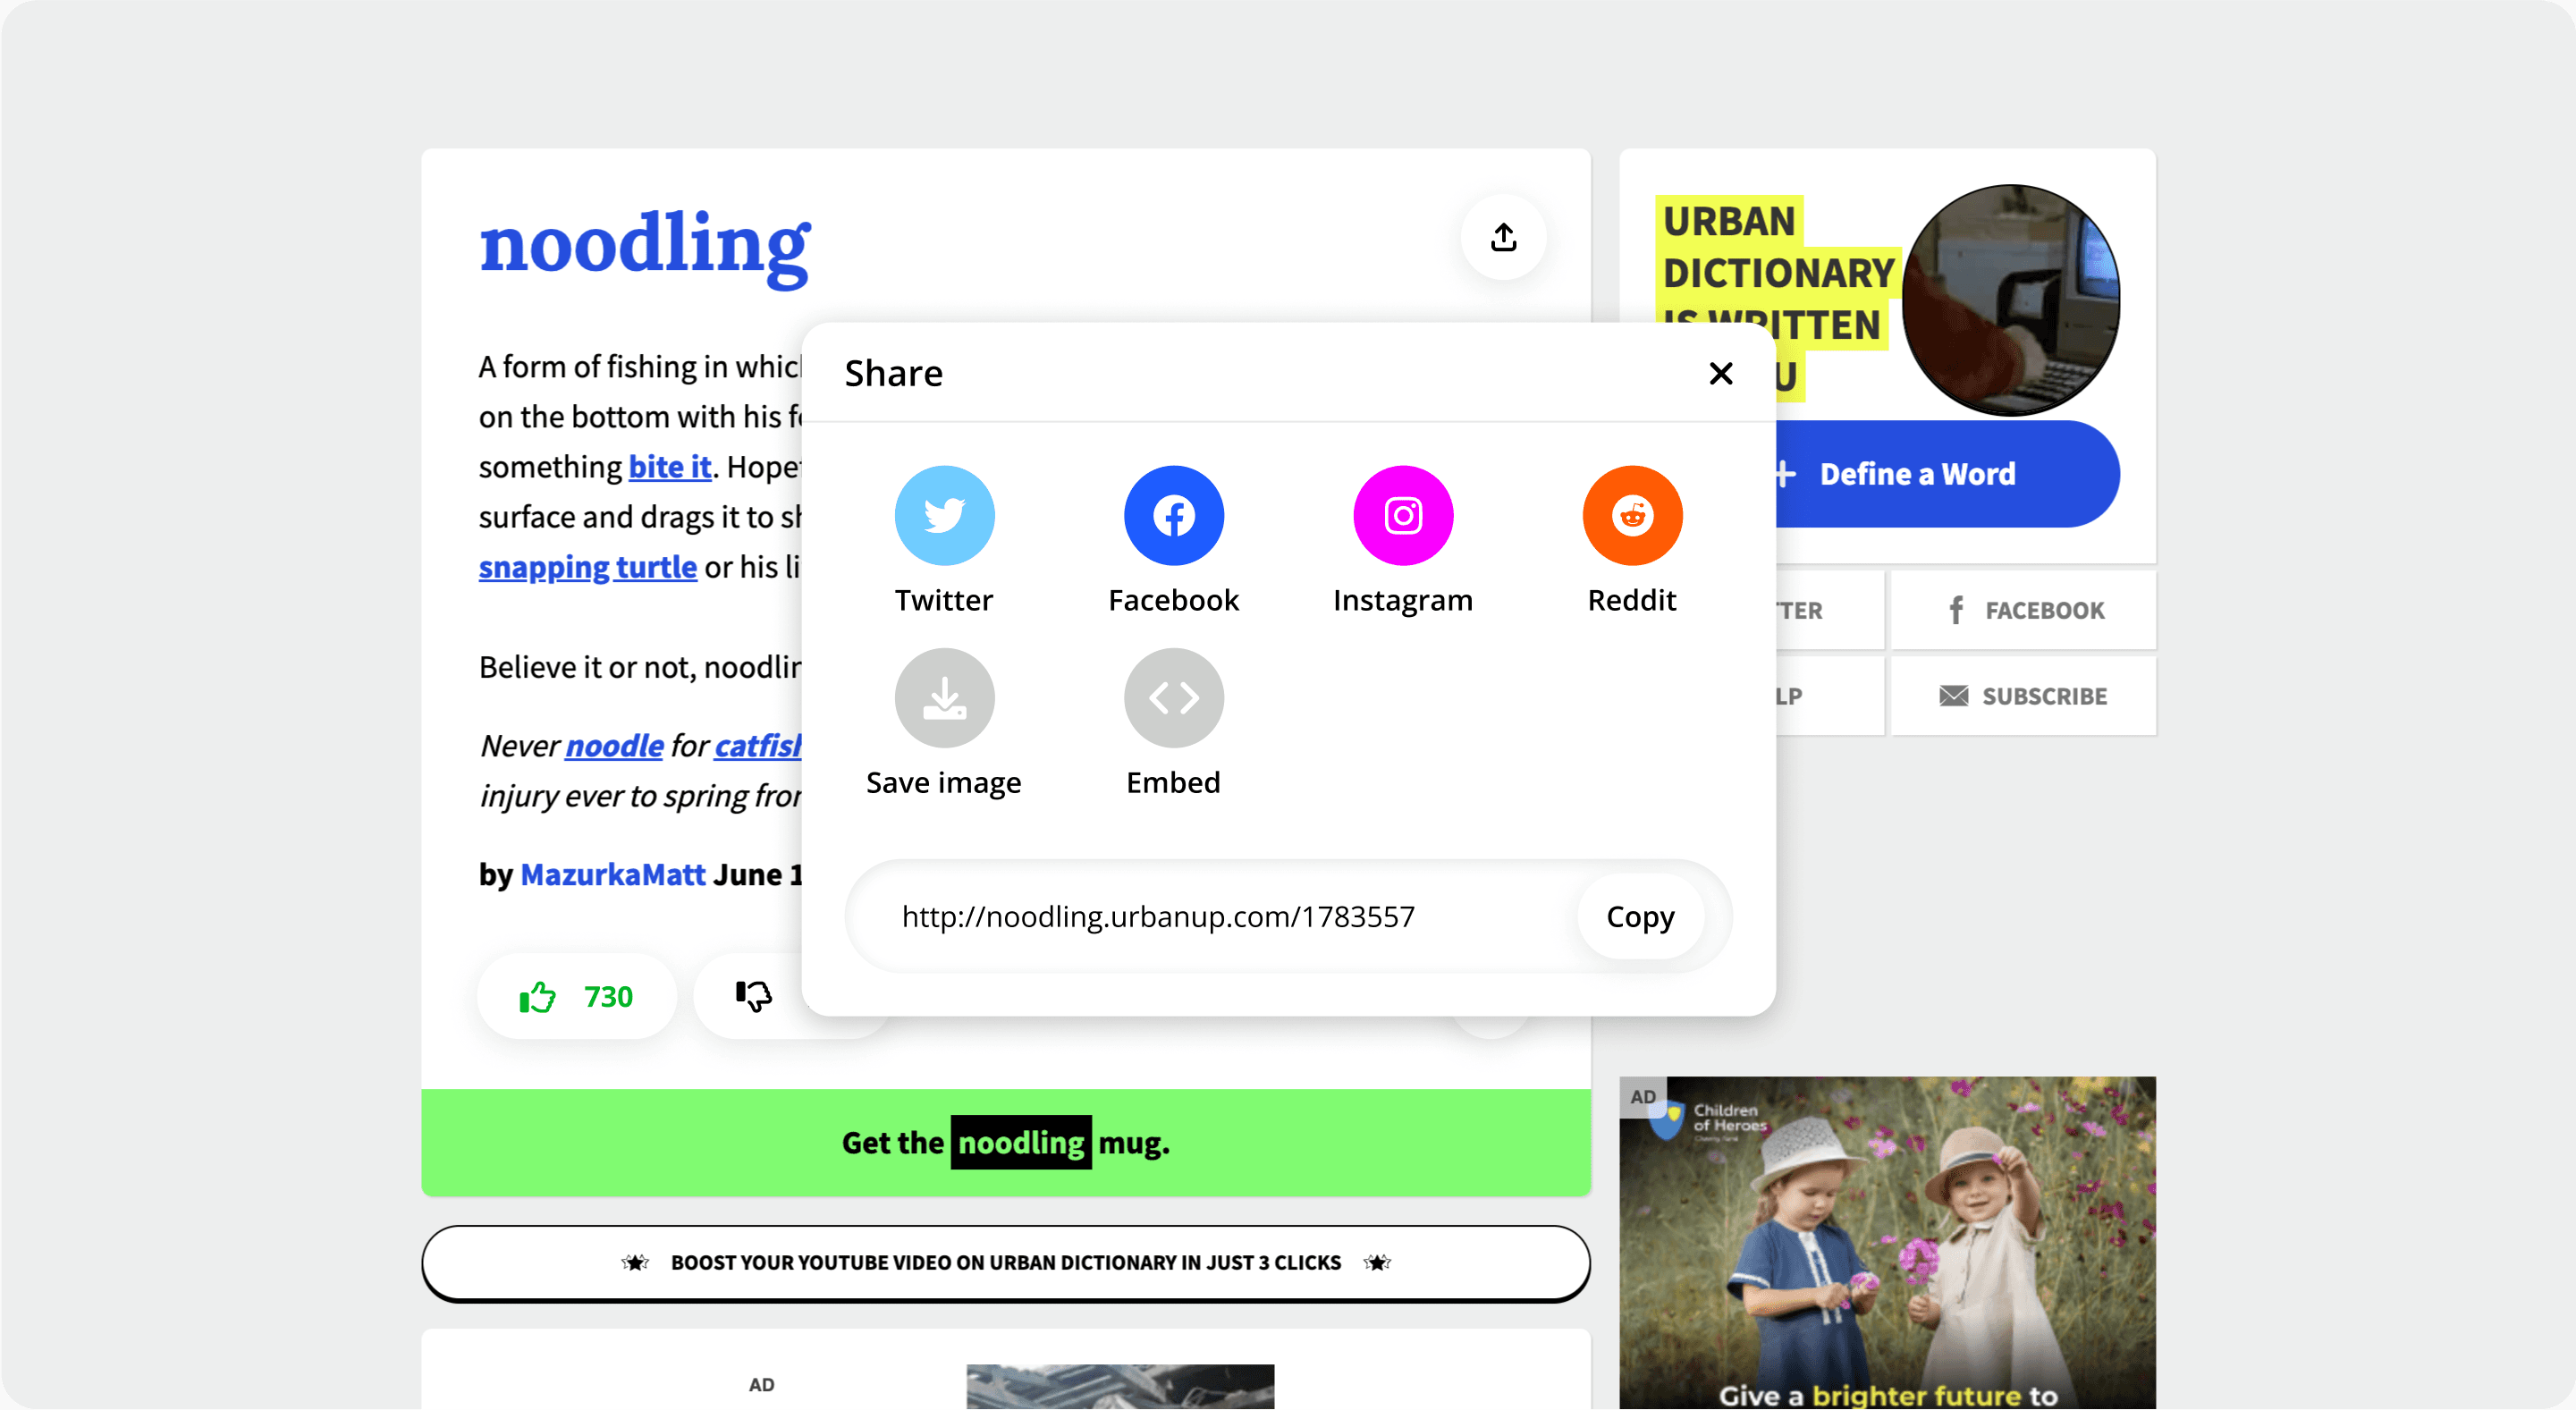Share via the Instagram icon

pos(1402,516)
